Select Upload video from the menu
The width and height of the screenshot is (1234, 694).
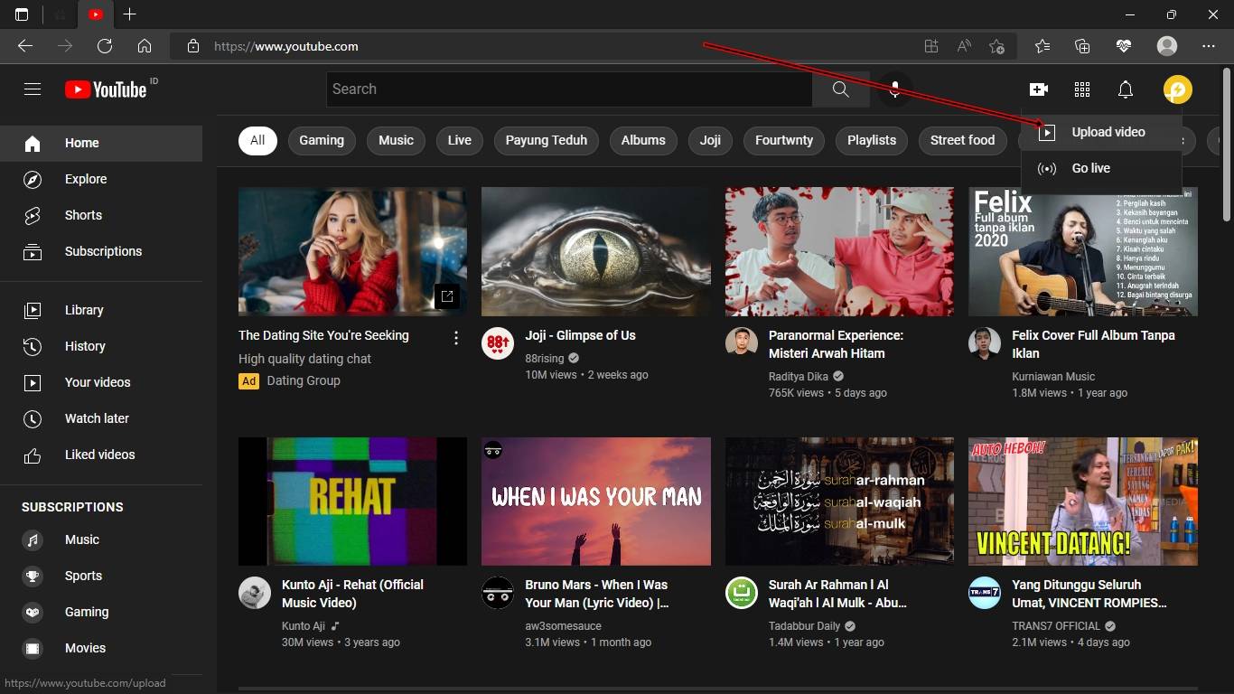[1101, 132]
